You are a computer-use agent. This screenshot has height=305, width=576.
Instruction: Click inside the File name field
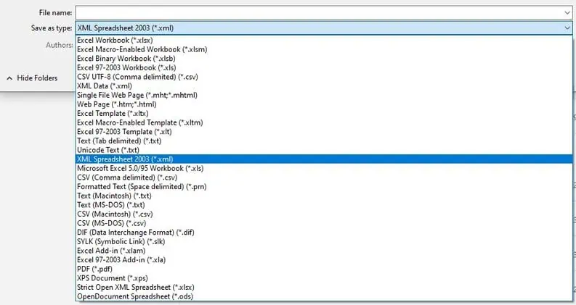(319, 13)
